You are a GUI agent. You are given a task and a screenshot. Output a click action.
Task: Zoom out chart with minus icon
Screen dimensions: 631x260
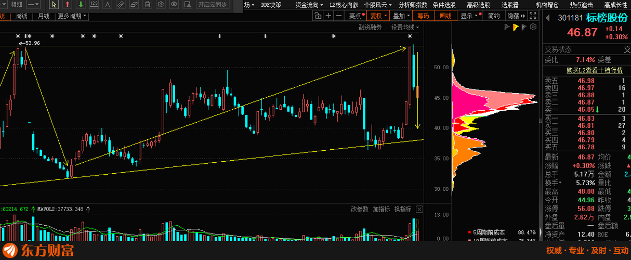(339, 16)
